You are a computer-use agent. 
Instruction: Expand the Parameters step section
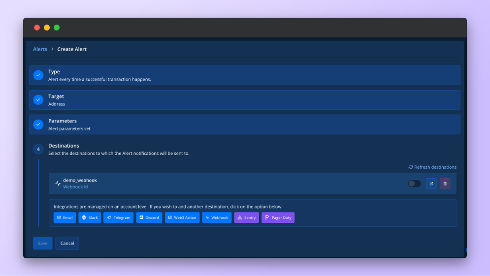(x=246, y=124)
